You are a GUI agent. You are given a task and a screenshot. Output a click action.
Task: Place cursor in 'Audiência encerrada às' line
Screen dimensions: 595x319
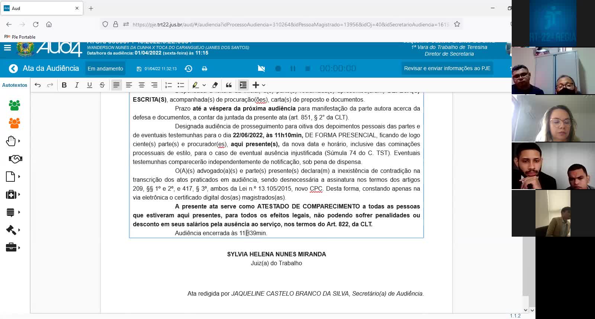pyautogui.click(x=221, y=233)
